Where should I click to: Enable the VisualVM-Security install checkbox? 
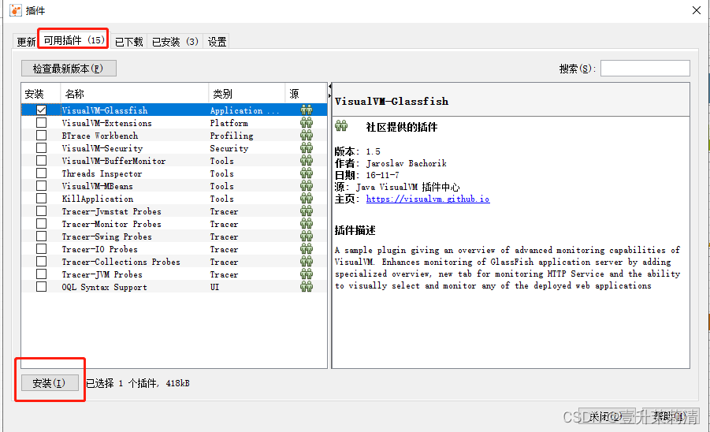[x=41, y=148]
